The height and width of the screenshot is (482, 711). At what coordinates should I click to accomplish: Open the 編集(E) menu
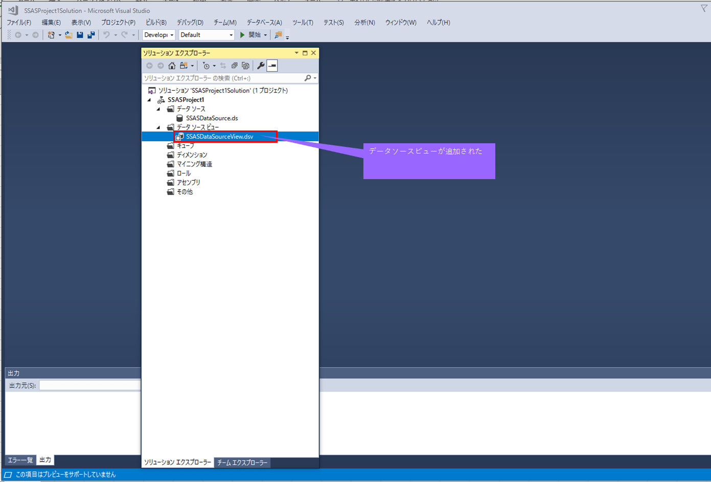click(x=51, y=23)
